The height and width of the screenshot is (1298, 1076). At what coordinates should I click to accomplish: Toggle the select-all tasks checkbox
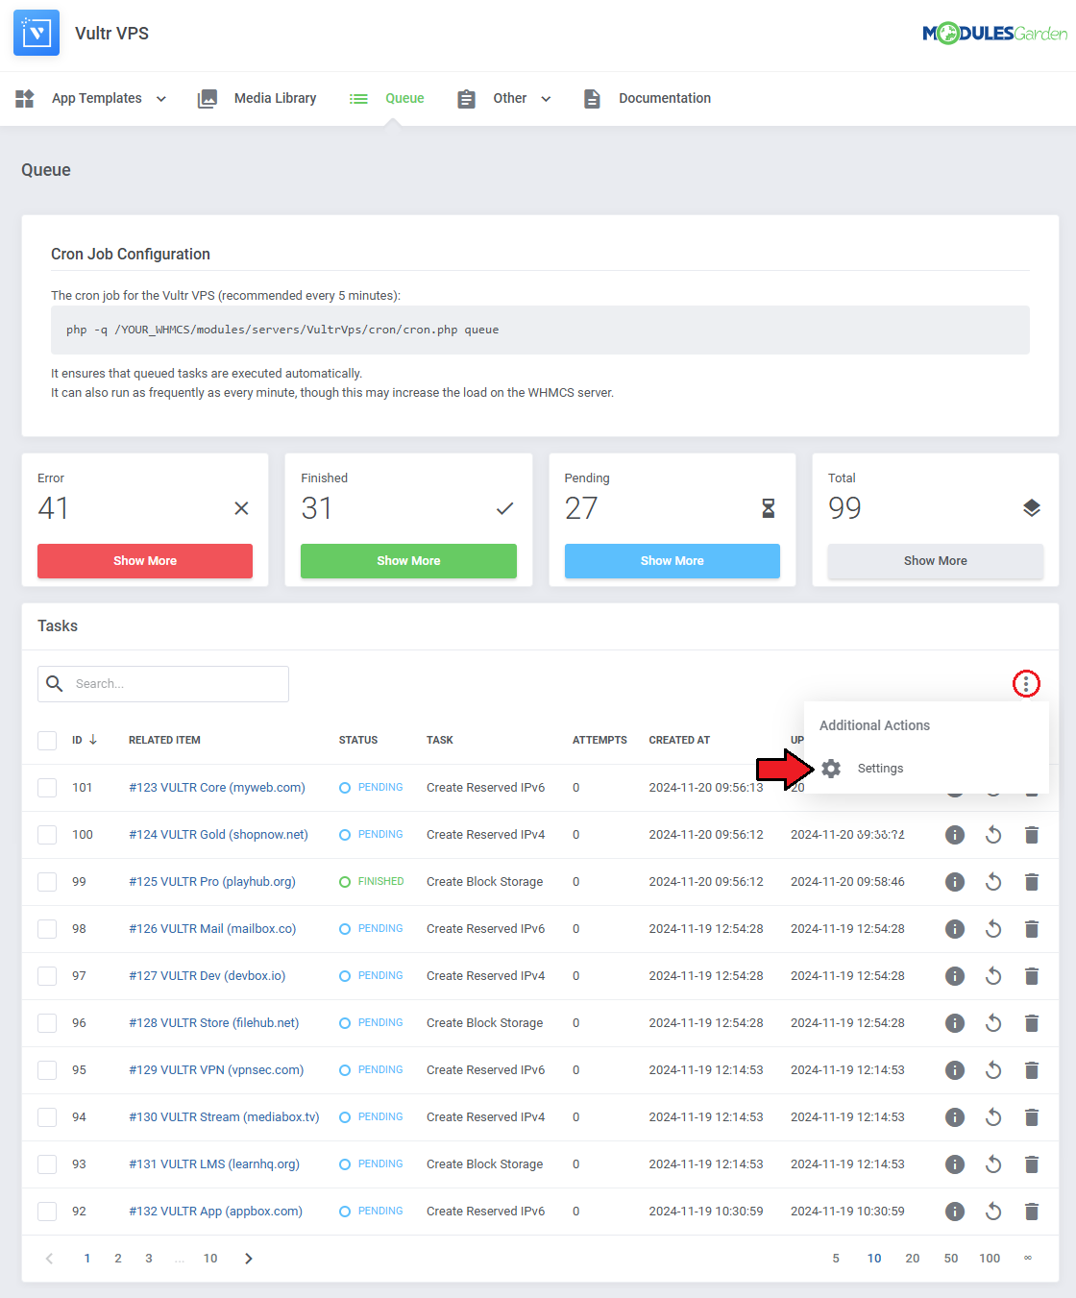tap(47, 741)
